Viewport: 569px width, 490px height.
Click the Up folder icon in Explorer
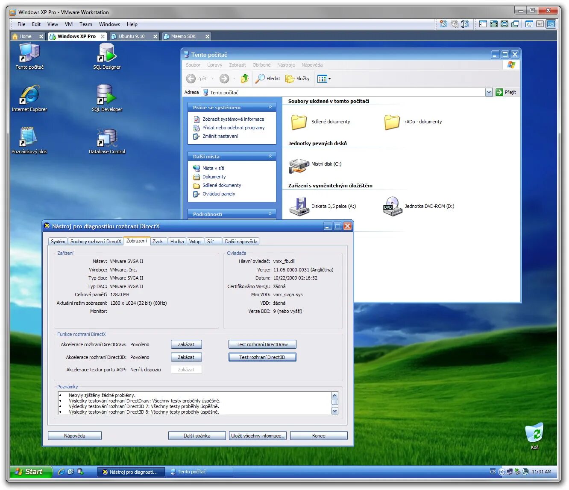click(x=245, y=79)
